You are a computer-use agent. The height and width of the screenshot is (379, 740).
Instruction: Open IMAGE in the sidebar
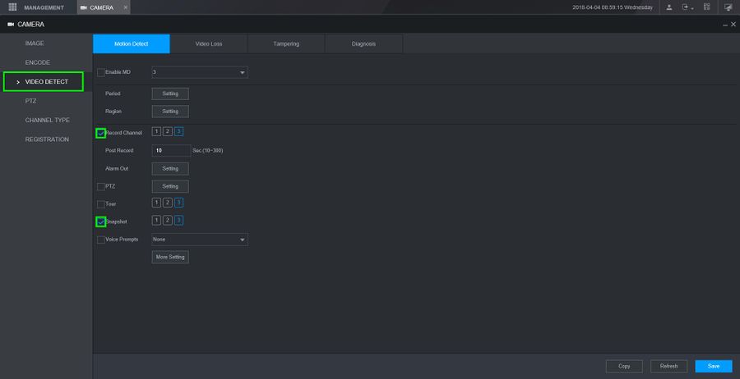pos(35,43)
